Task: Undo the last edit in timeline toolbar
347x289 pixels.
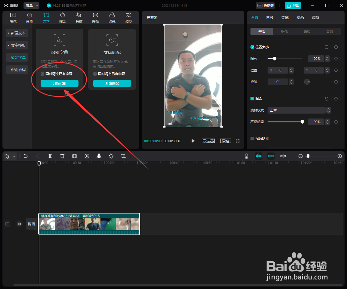Action: pyautogui.click(x=26, y=156)
